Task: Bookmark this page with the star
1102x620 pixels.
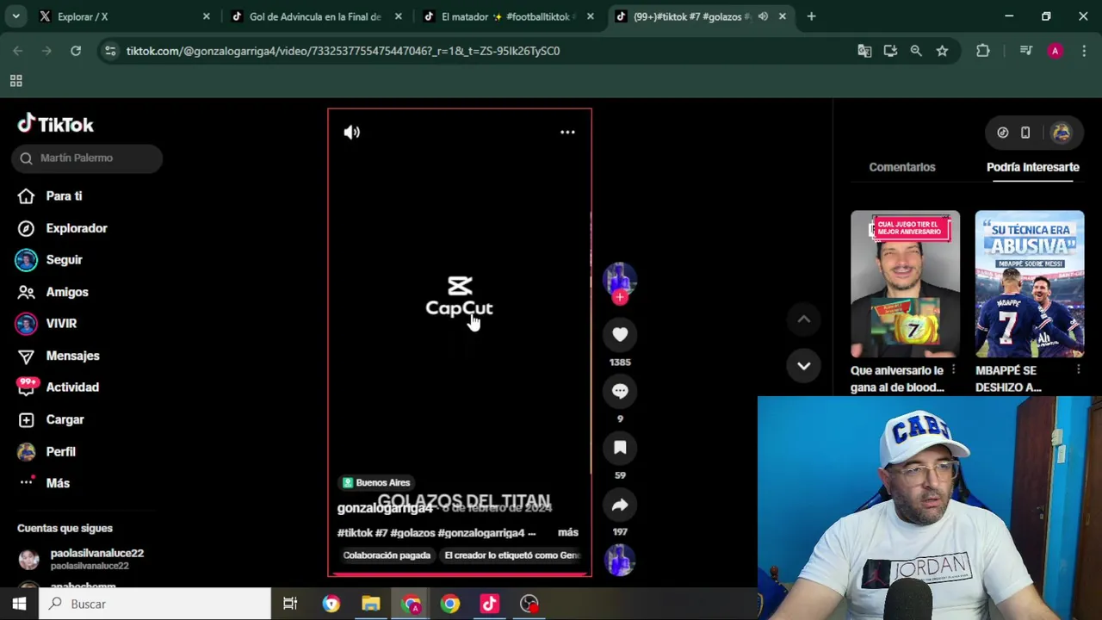Action: point(942,51)
